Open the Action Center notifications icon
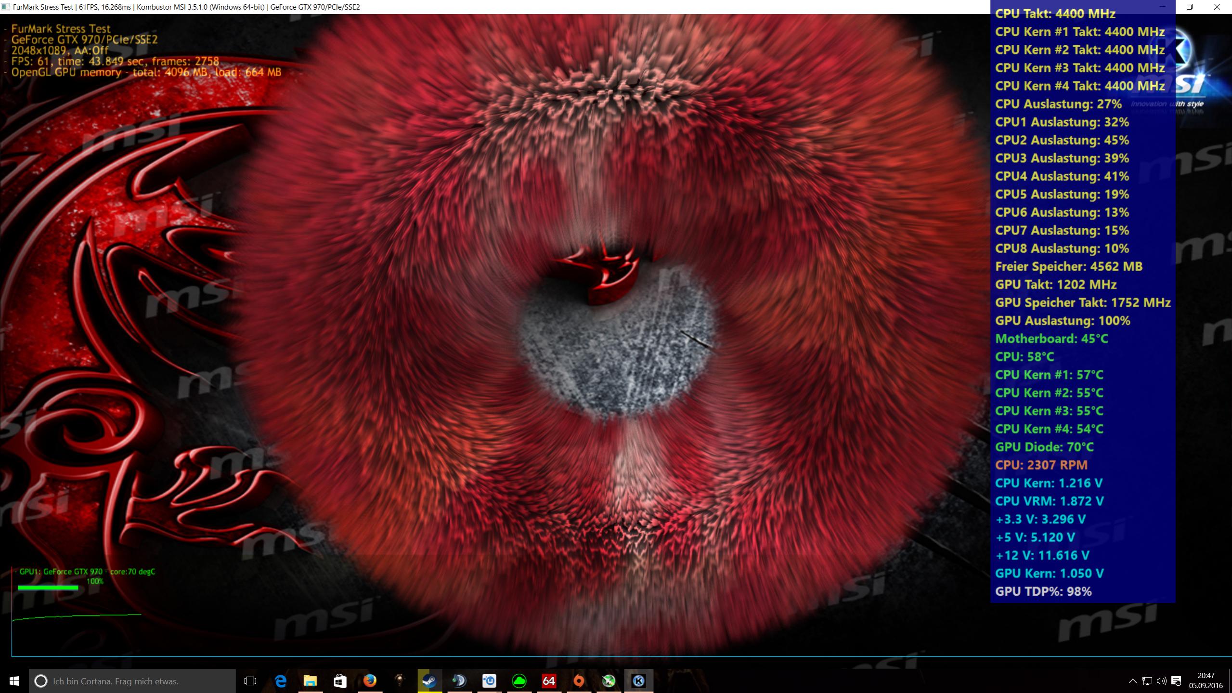The image size is (1232, 693). [x=1176, y=680]
